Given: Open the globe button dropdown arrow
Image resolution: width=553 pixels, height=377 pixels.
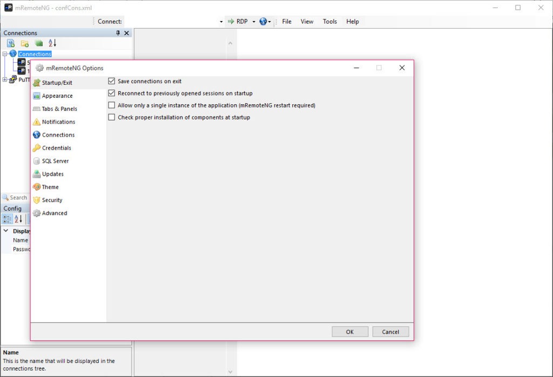Looking at the screenshot, I should 269,22.
